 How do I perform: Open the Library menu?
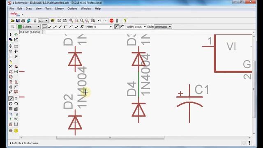point(59,9)
